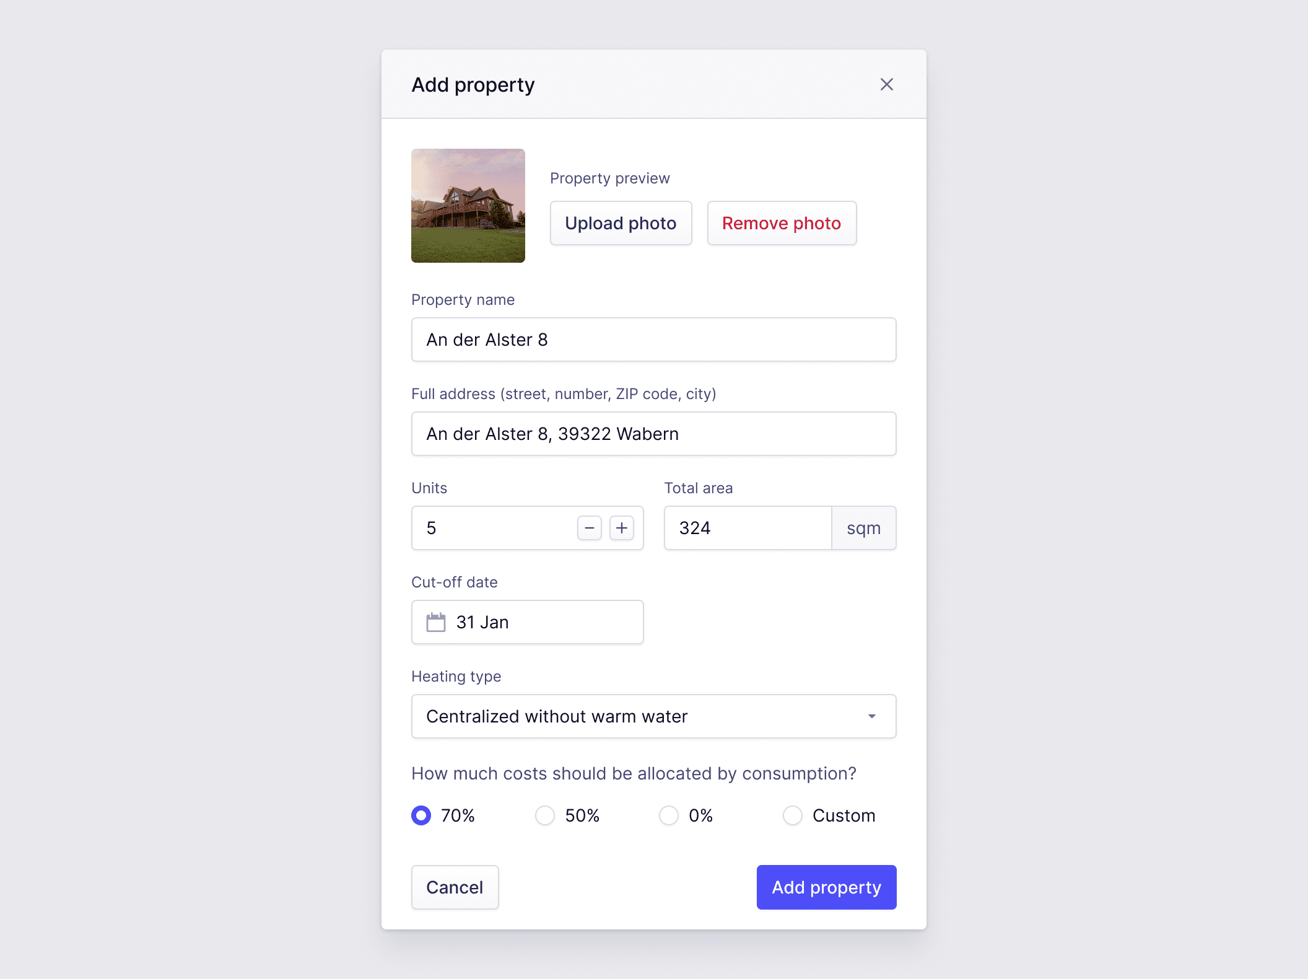Click the property preview thumbnail image
Screen dimensions: 1308x979
tap(468, 205)
